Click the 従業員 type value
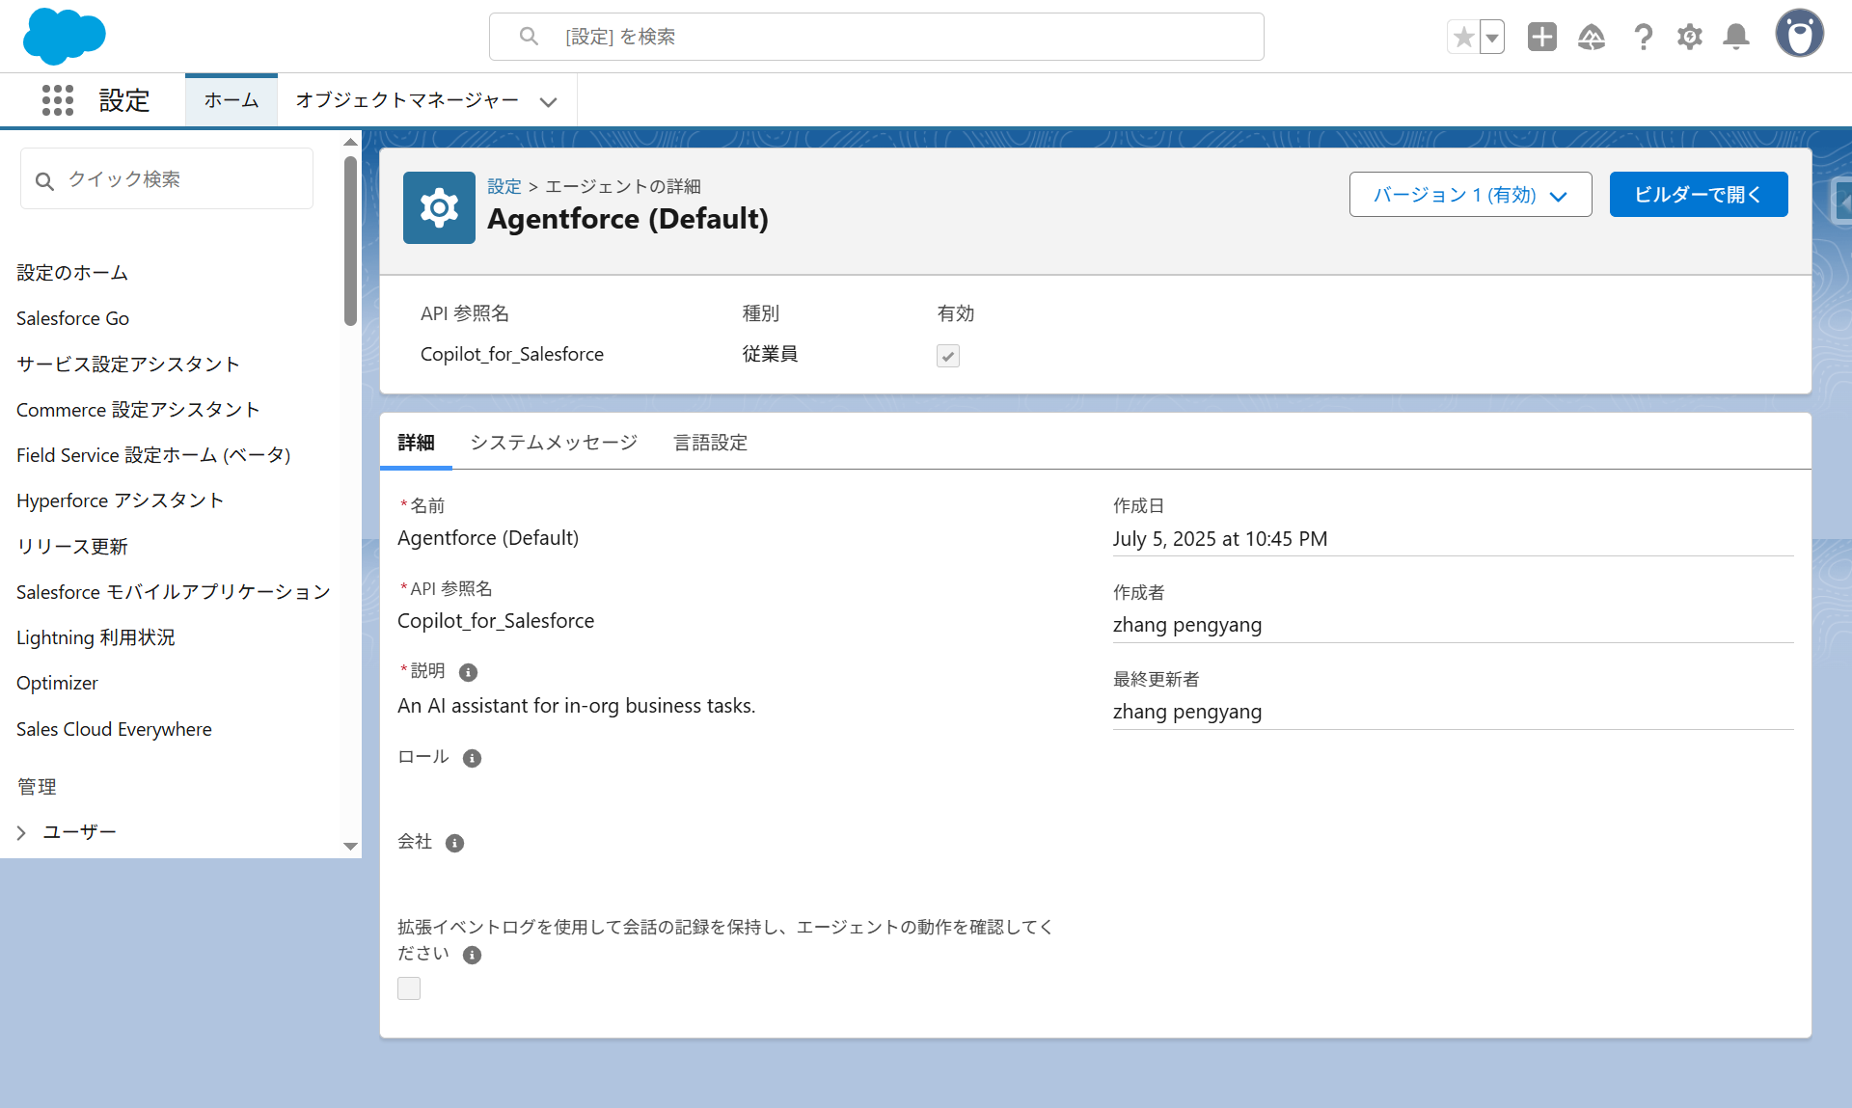Image resolution: width=1852 pixels, height=1108 pixels. [770, 354]
